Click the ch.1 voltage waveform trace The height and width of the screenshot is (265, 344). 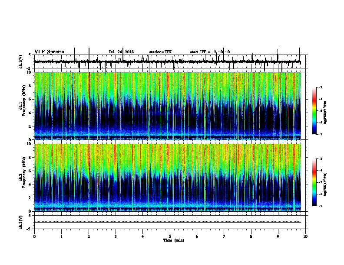pos(168,62)
